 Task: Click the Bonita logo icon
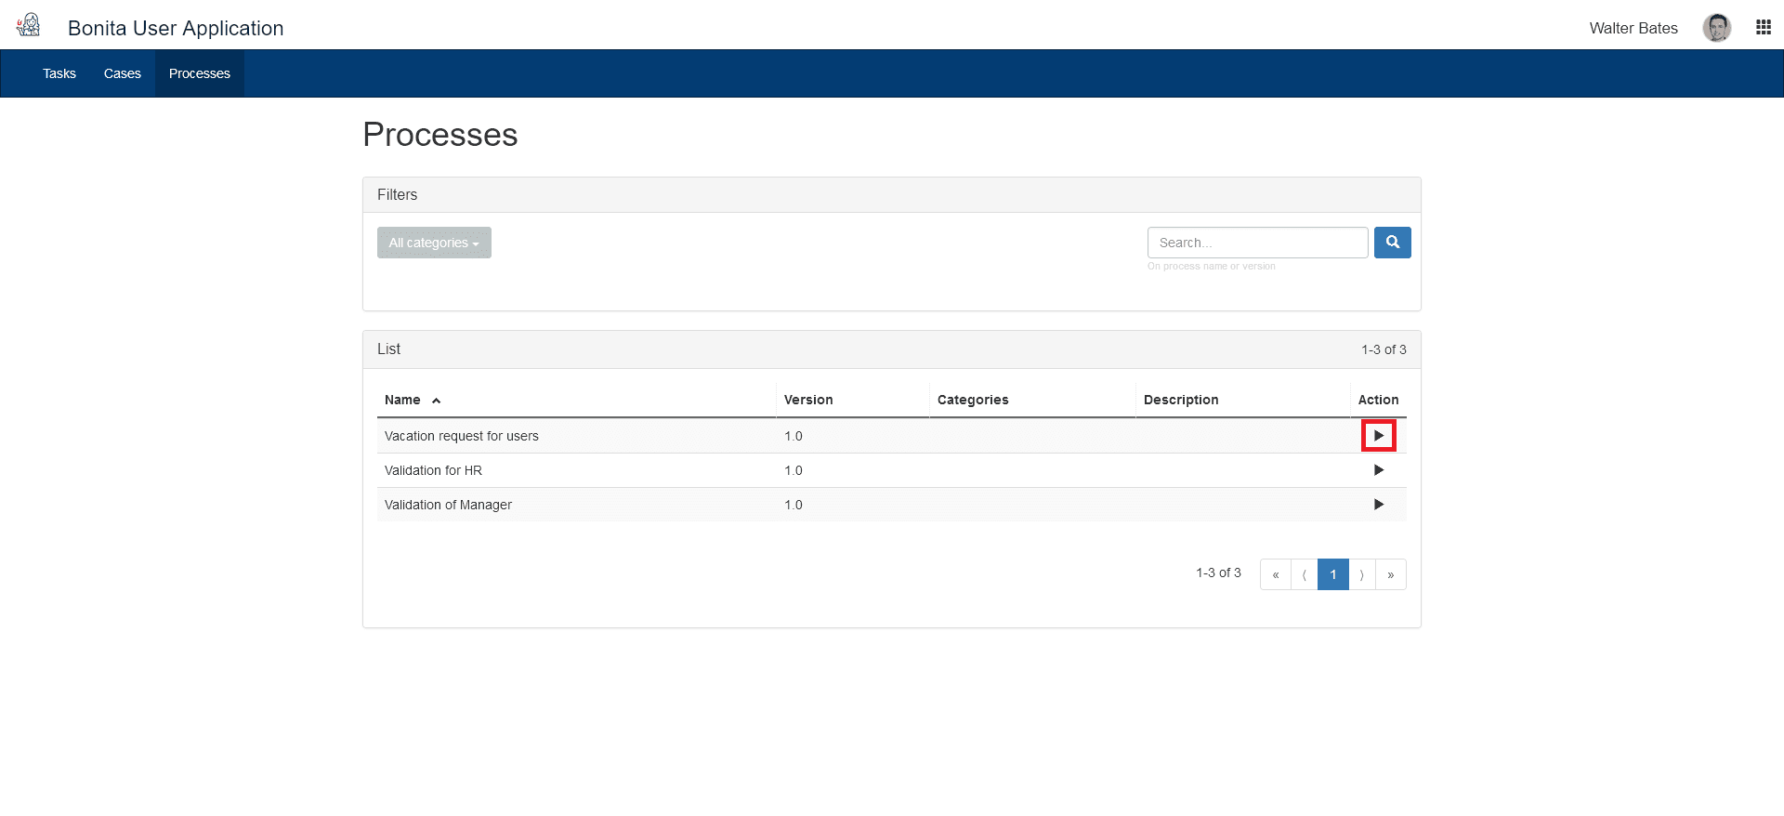[29, 25]
